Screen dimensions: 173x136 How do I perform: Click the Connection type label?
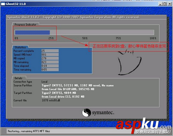tap(23, 82)
